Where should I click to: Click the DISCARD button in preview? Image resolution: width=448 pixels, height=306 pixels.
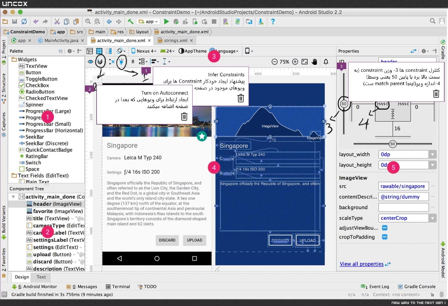click(x=167, y=240)
